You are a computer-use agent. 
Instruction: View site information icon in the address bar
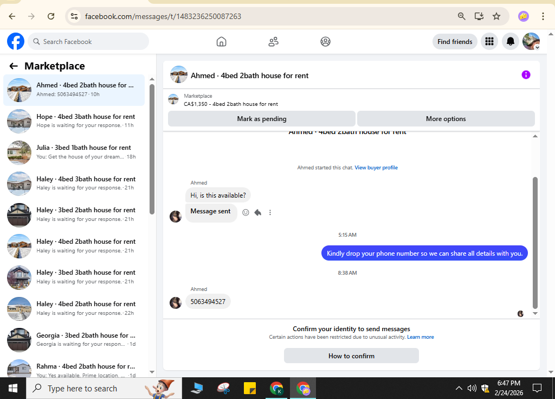point(74,16)
